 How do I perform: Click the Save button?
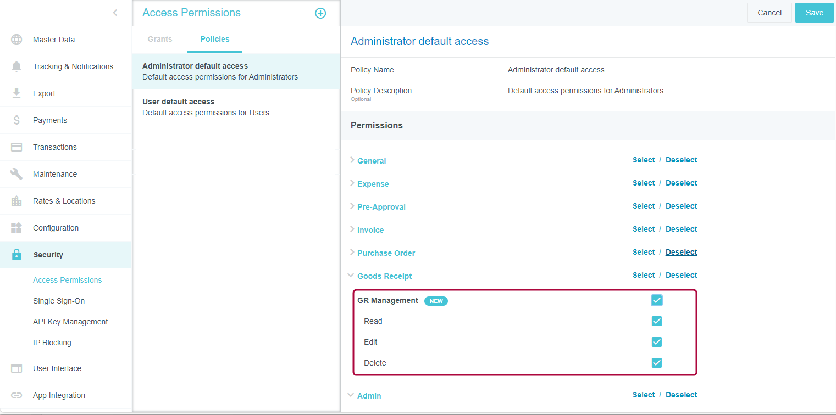pos(814,12)
